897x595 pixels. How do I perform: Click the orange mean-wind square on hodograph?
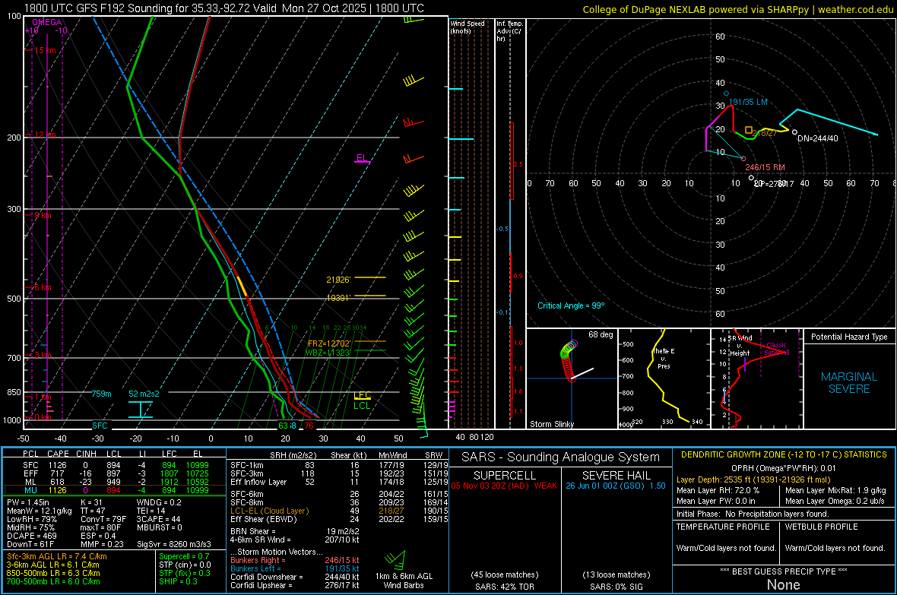click(749, 131)
